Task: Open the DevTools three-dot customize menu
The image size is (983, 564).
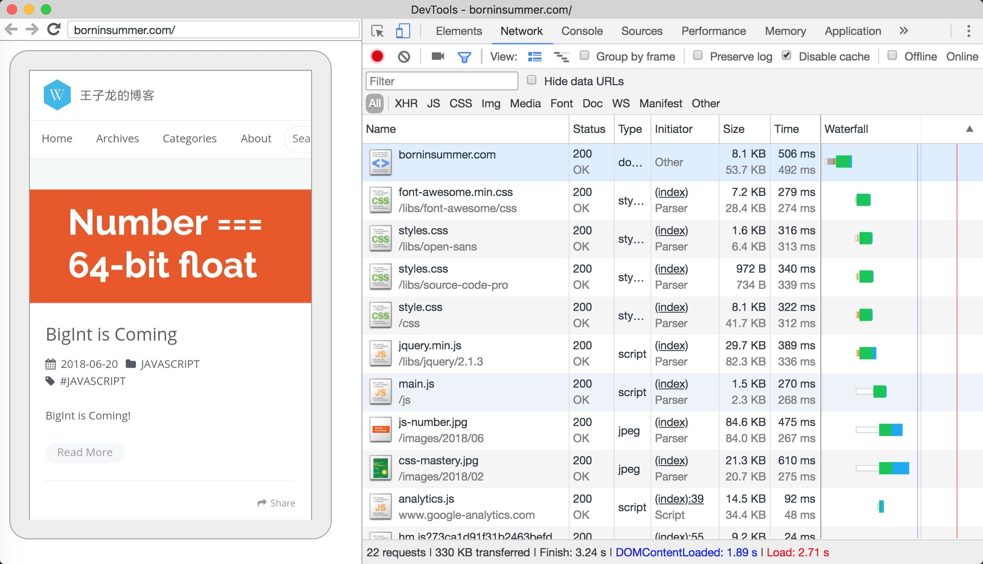Action: pyautogui.click(x=969, y=31)
